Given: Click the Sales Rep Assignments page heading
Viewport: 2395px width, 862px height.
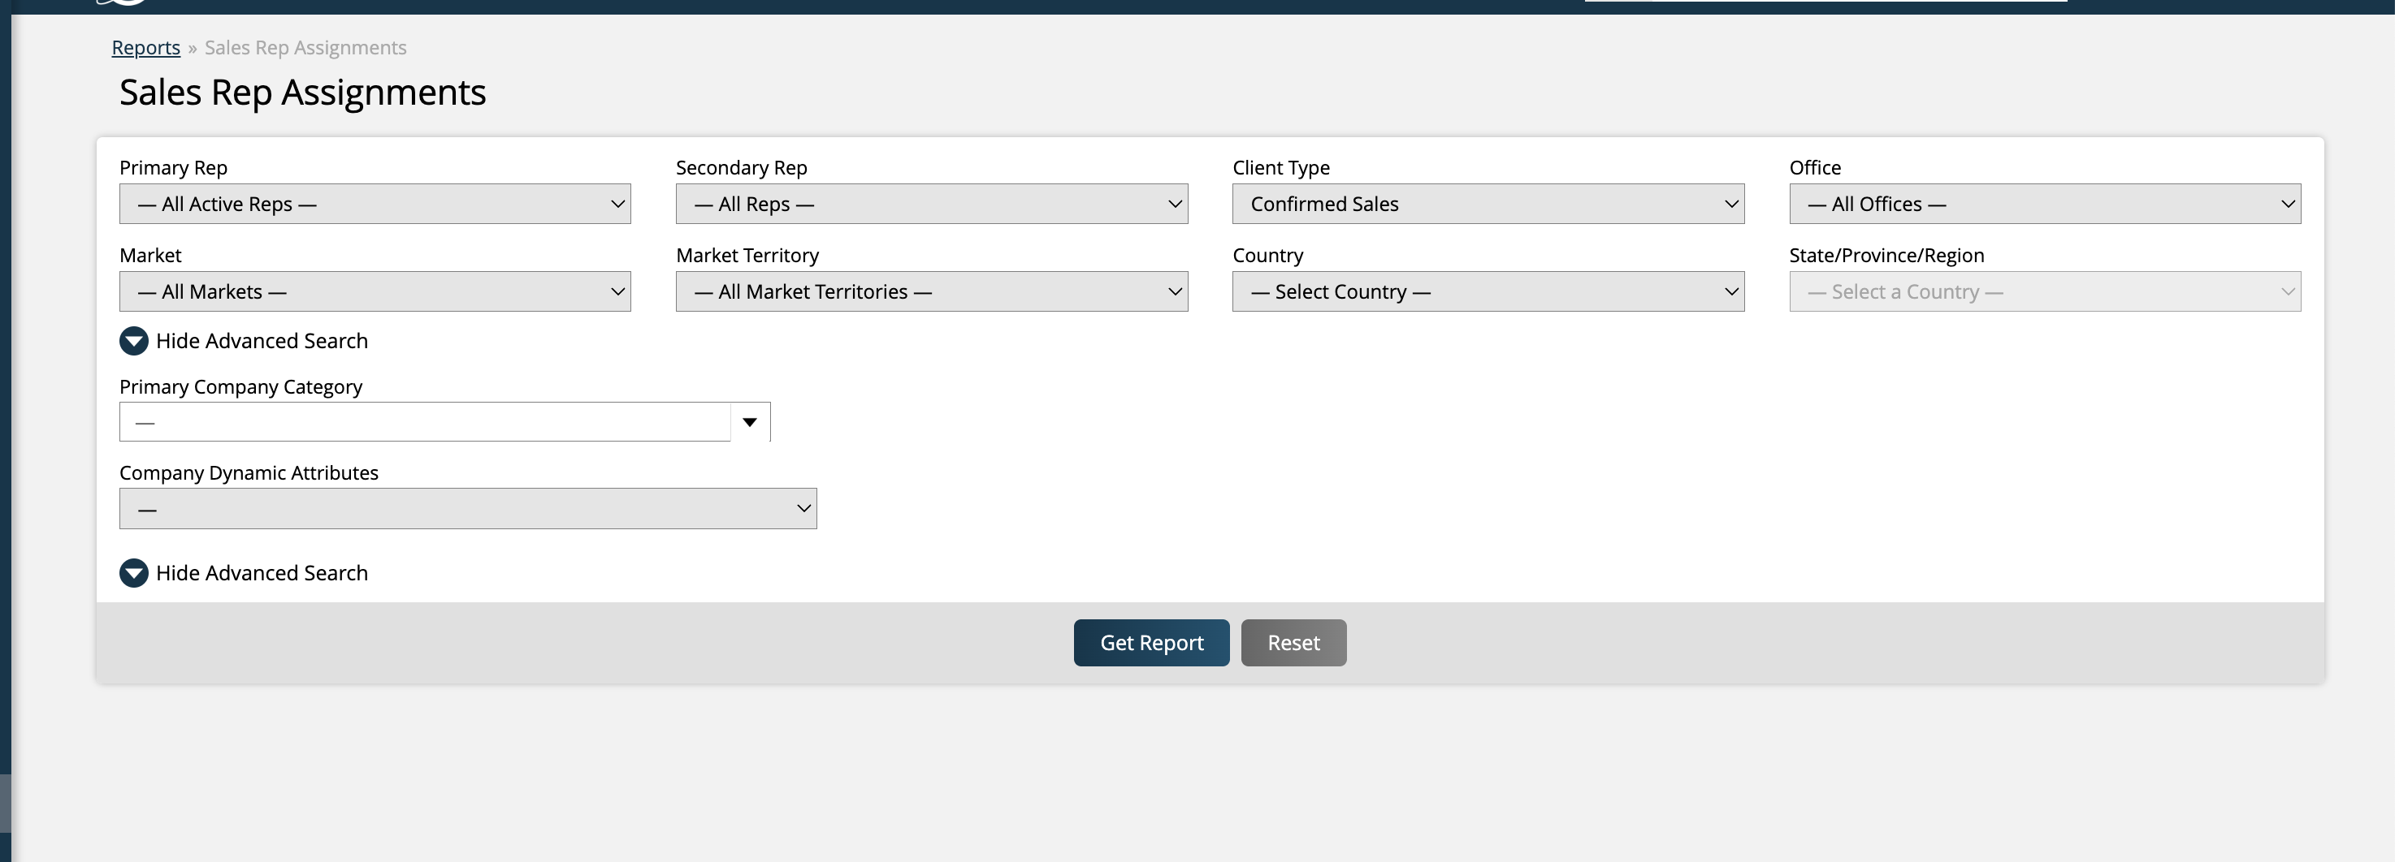Looking at the screenshot, I should coord(302,93).
